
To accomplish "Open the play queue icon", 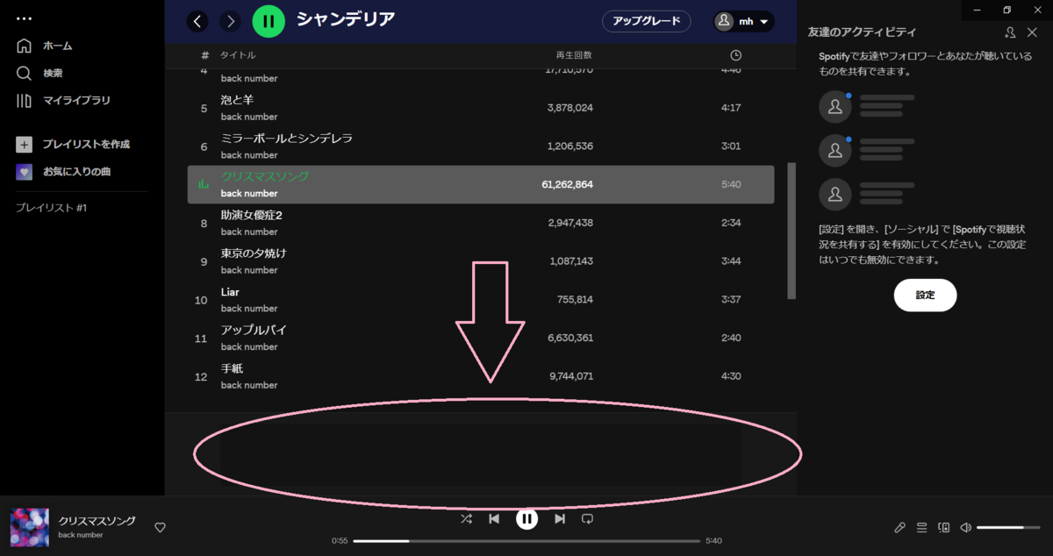I will [921, 527].
